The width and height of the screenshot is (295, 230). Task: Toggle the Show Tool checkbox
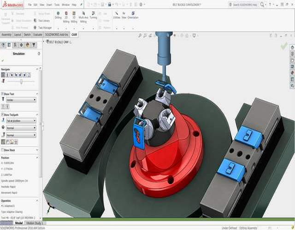click(2, 93)
